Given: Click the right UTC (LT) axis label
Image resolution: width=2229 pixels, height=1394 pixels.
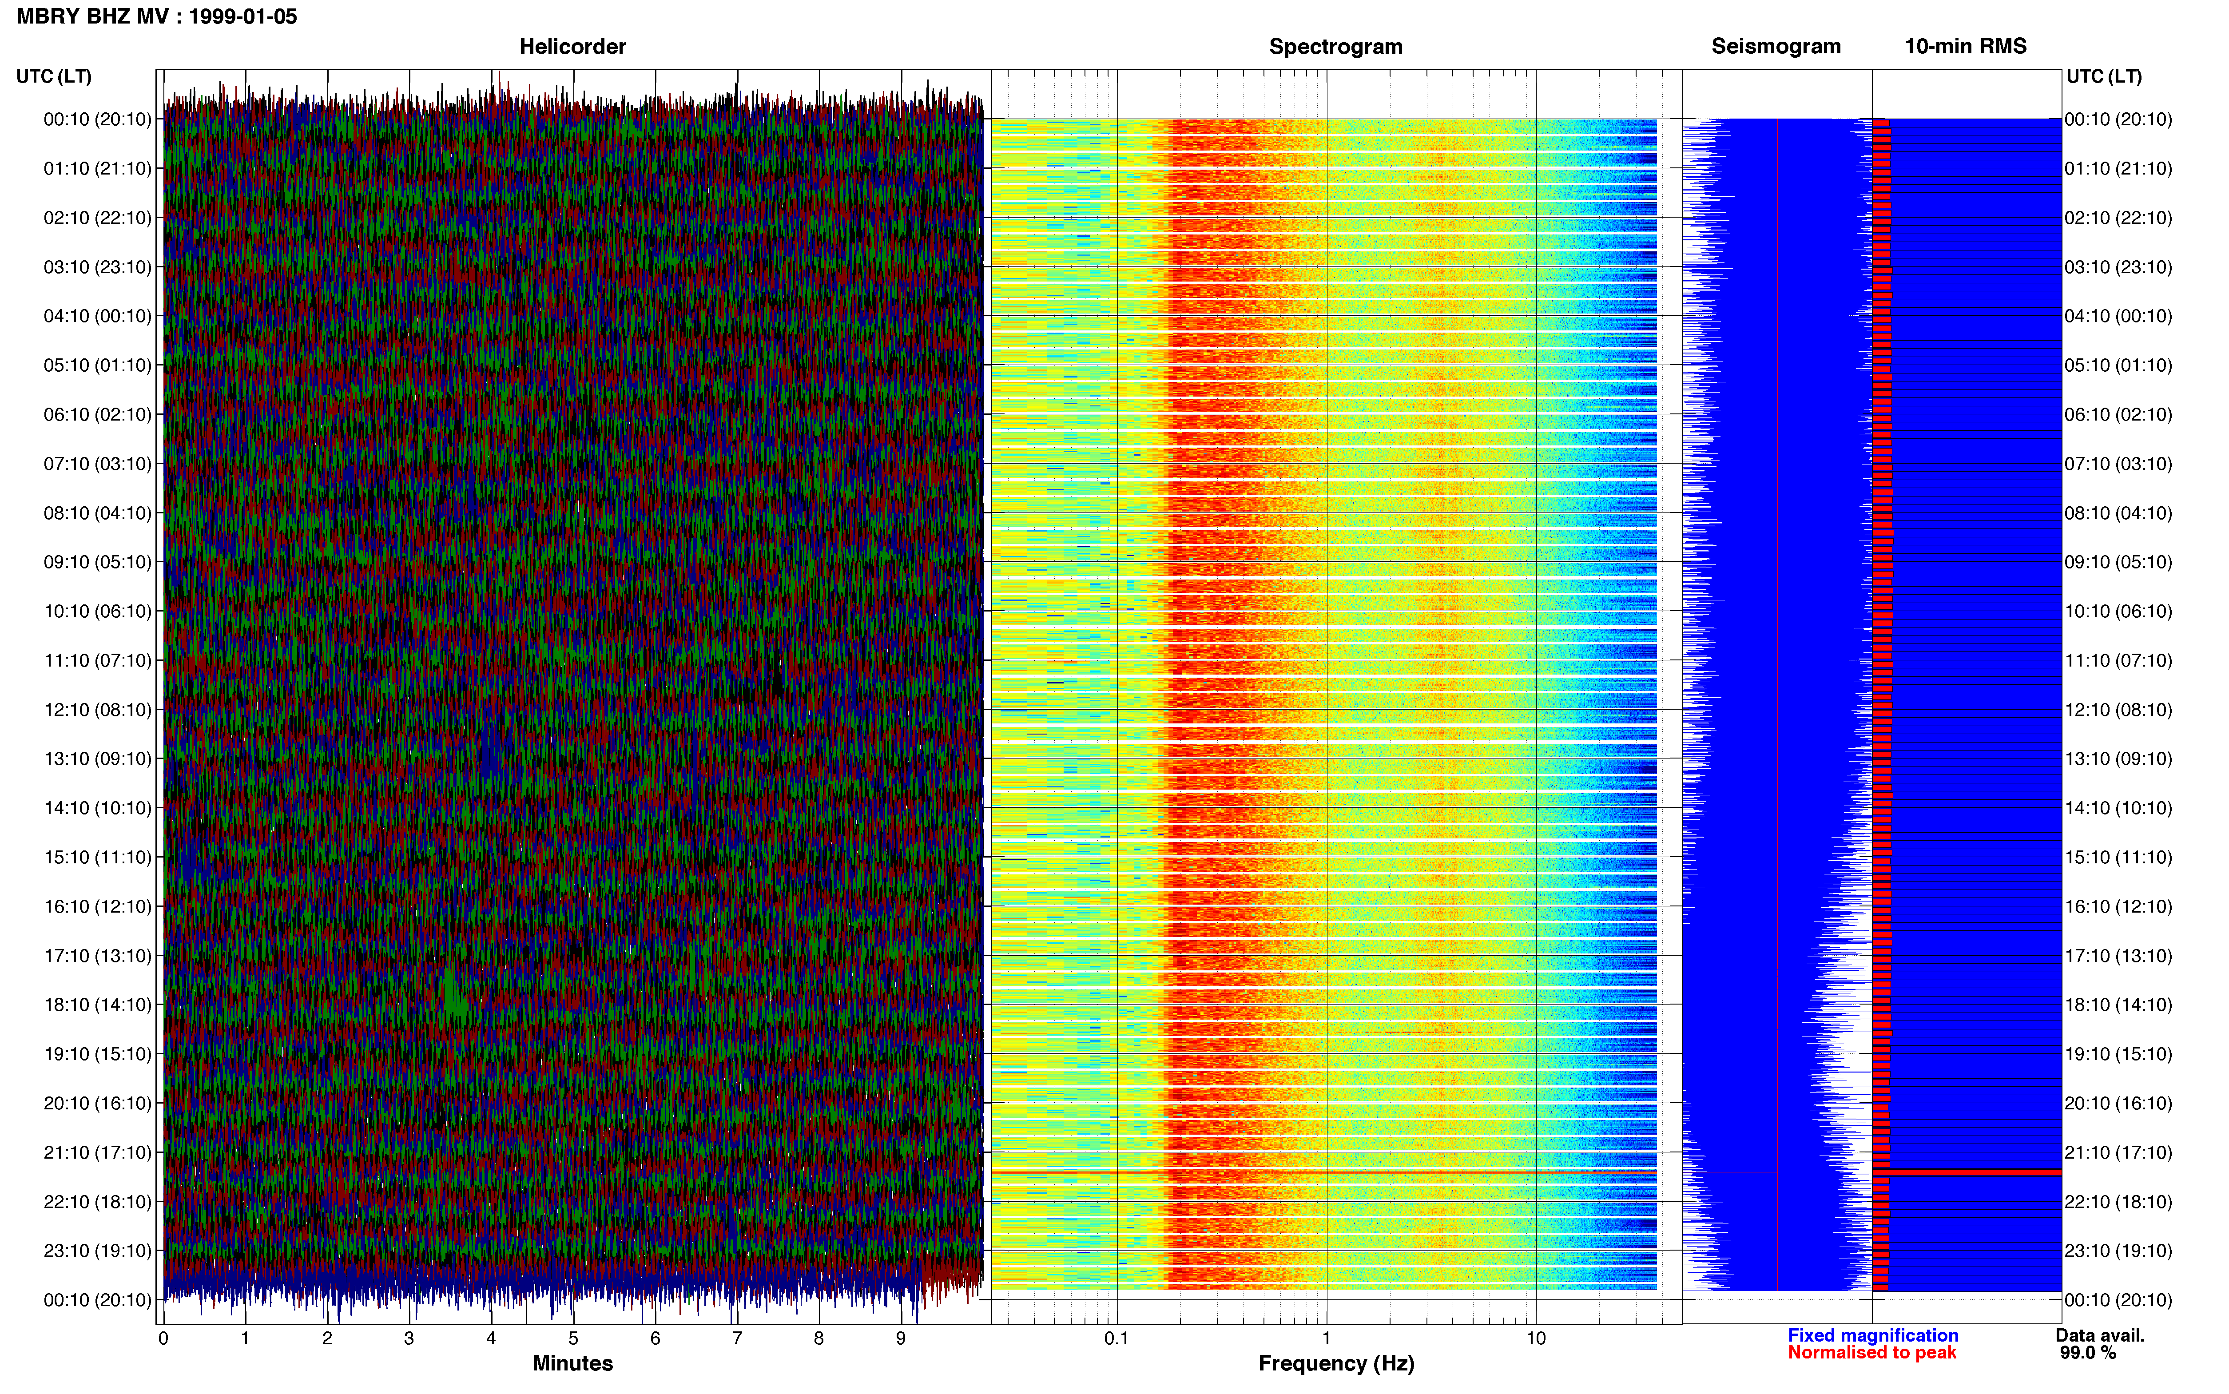Looking at the screenshot, I should pyautogui.click(x=2104, y=76).
